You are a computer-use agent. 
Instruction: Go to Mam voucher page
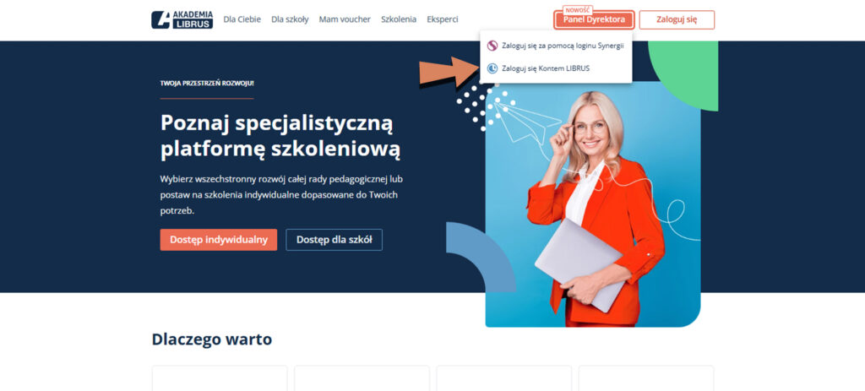pos(345,19)
